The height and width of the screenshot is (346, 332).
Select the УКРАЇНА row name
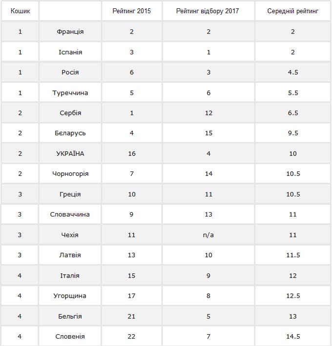[70, 153]
